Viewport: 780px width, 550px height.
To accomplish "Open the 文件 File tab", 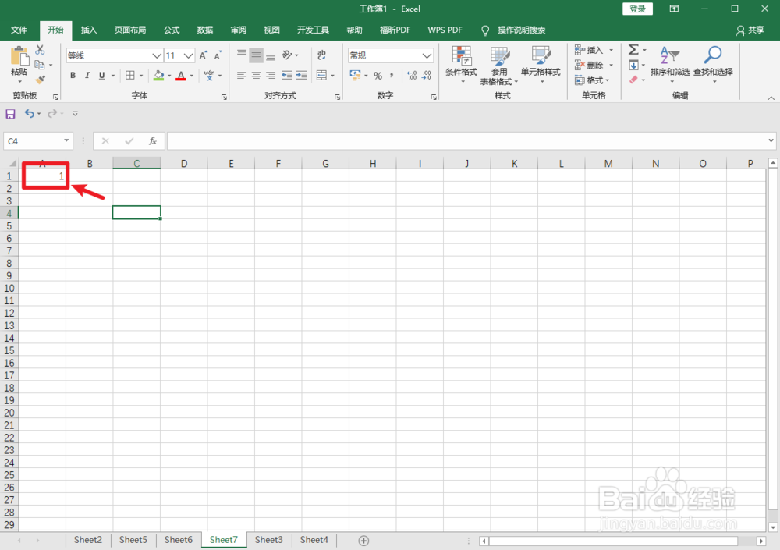I will 19,30.
